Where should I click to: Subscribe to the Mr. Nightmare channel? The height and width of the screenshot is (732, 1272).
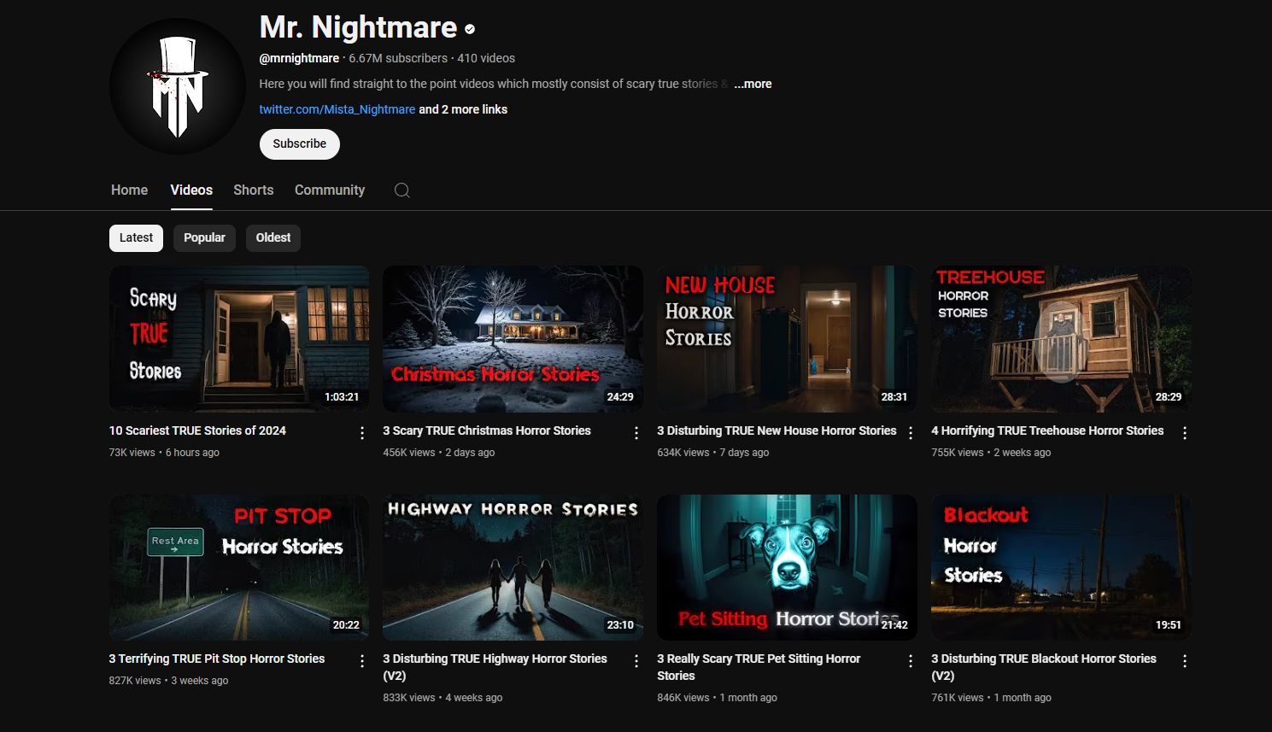pyautogui.click(x=300, y=144)
